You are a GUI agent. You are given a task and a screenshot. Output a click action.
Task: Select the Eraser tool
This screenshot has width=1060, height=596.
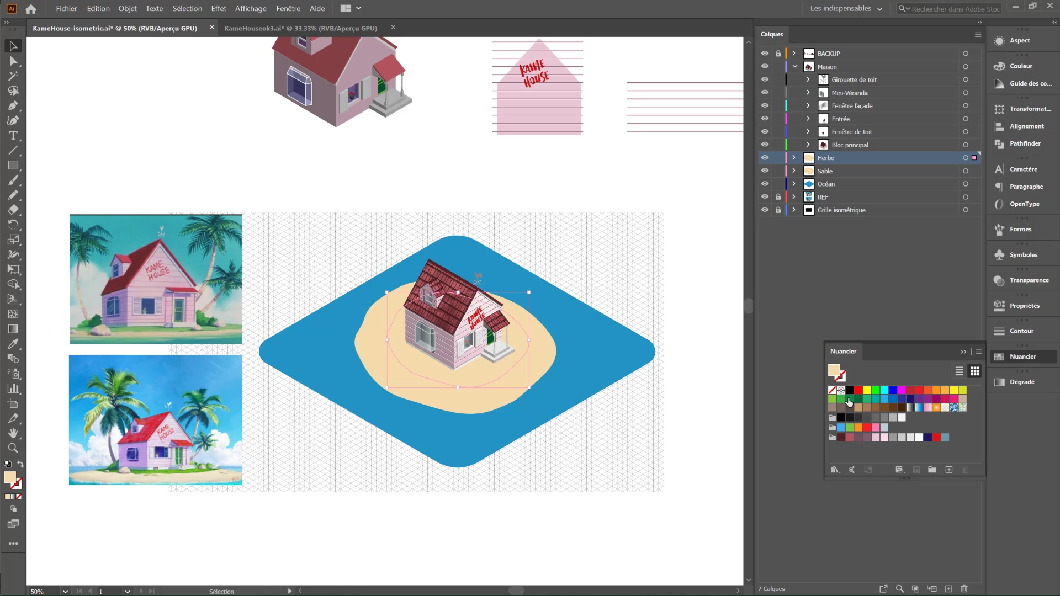(13, 210)
